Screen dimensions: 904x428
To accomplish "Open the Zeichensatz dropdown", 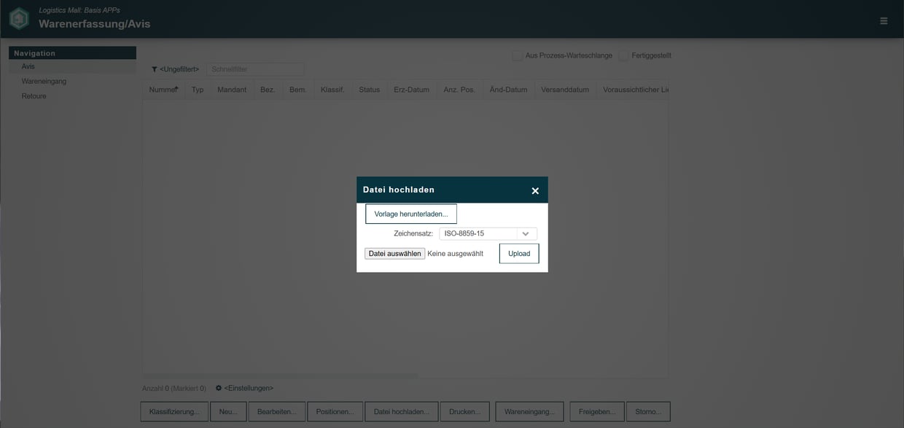I will click(x=524, y=232).
